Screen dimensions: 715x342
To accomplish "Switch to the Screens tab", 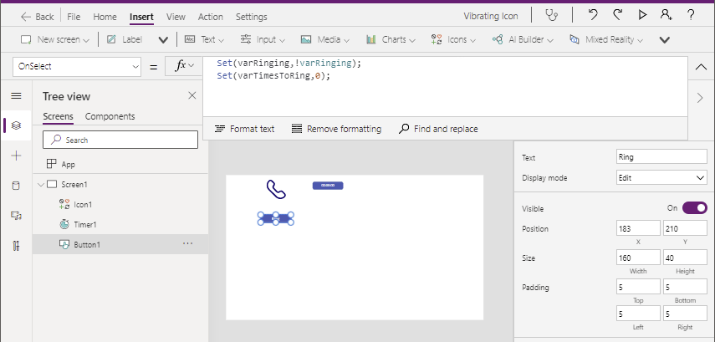I will [58, 116].
